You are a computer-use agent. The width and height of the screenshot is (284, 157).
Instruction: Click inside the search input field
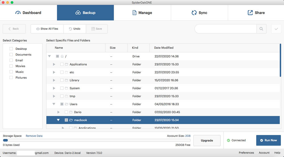[226, 29]
